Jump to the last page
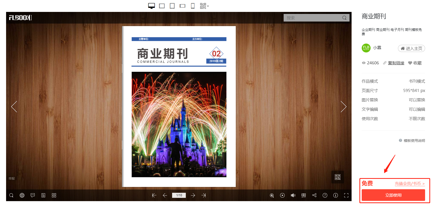Viewport: 437px width, 210px height. pos(204,195)
